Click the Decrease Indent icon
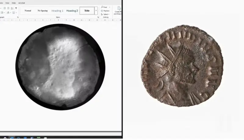Screen dimensions: 244x140 click(x=5, y=8)
